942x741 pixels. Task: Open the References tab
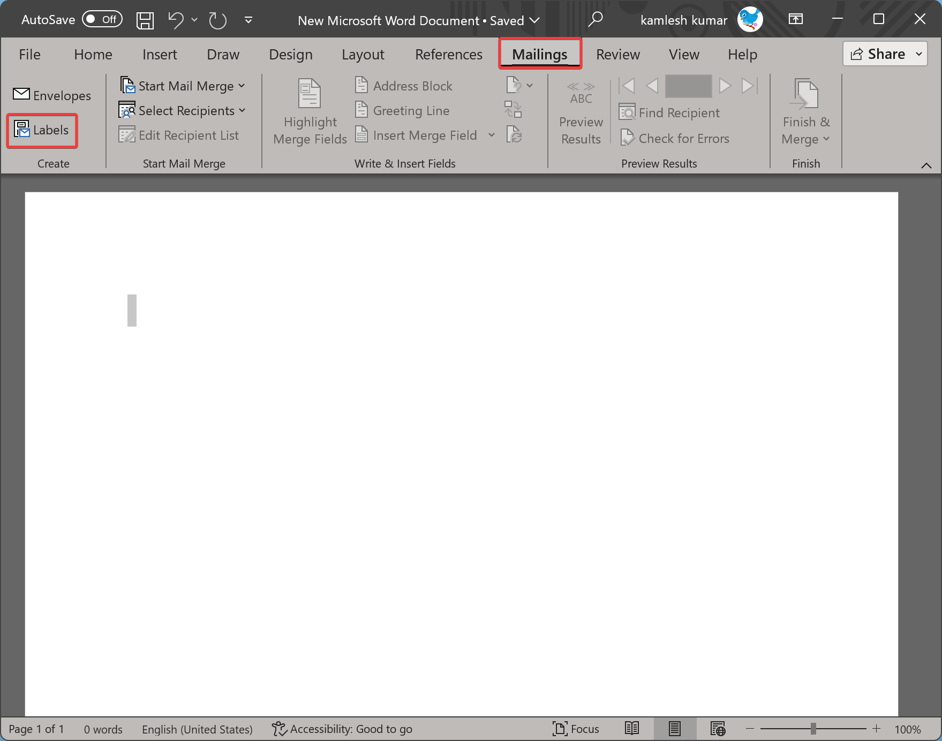click(449, 55)
